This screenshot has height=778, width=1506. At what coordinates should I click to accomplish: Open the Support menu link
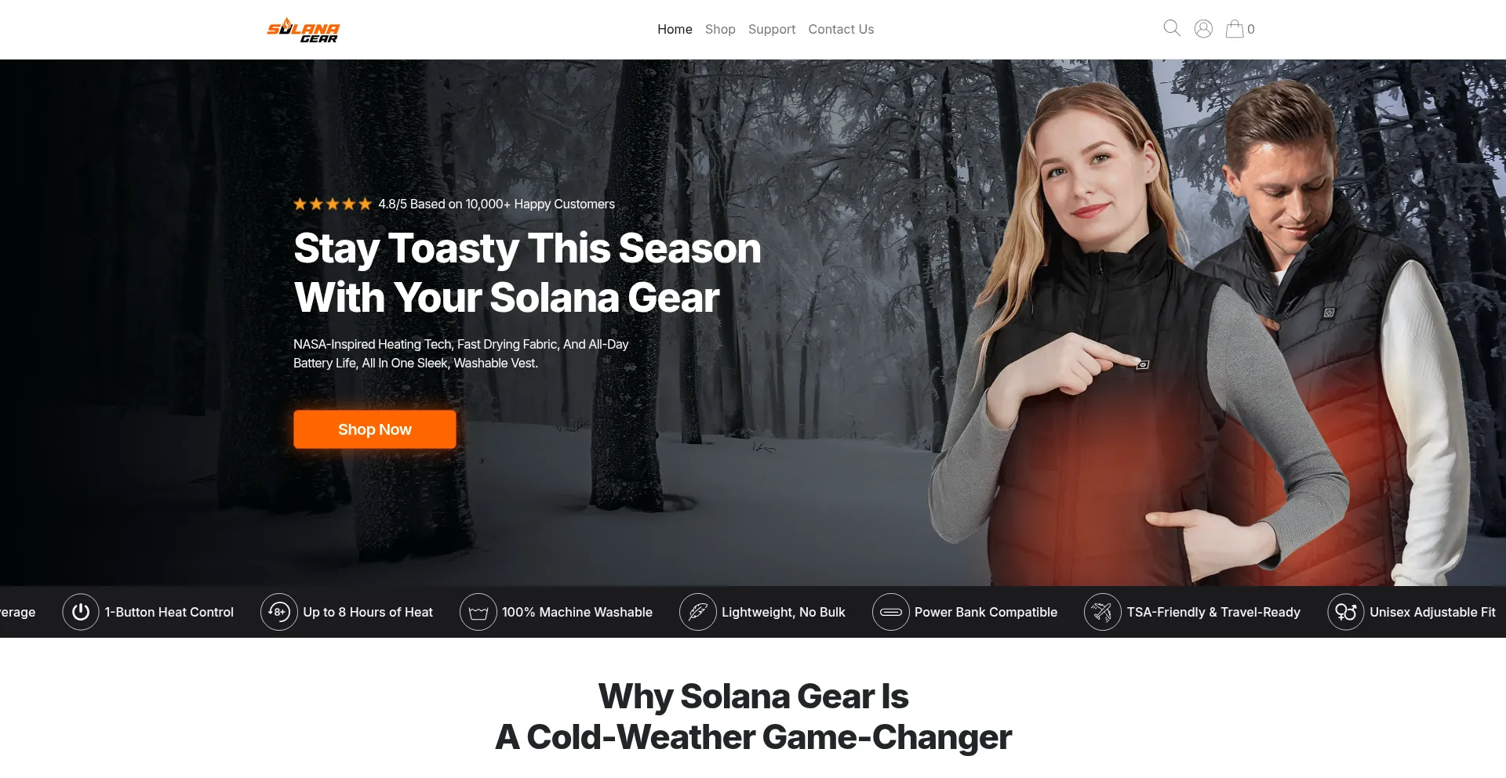(x=772, y=29)
